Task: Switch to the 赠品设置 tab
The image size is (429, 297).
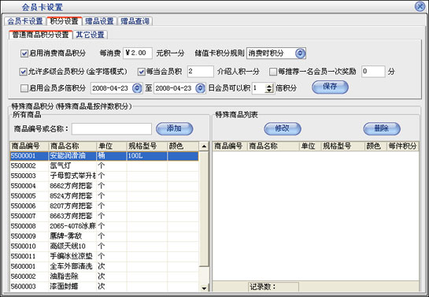Action: pos(99,21)
